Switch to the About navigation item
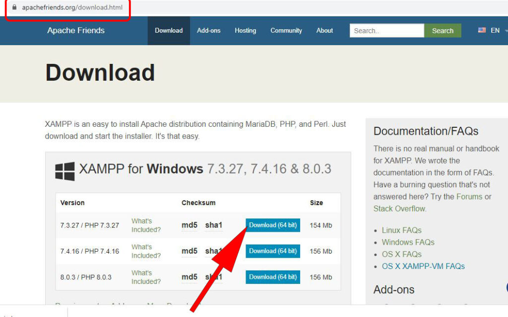Viewport: 508px width, 317px height. (324, 30)
